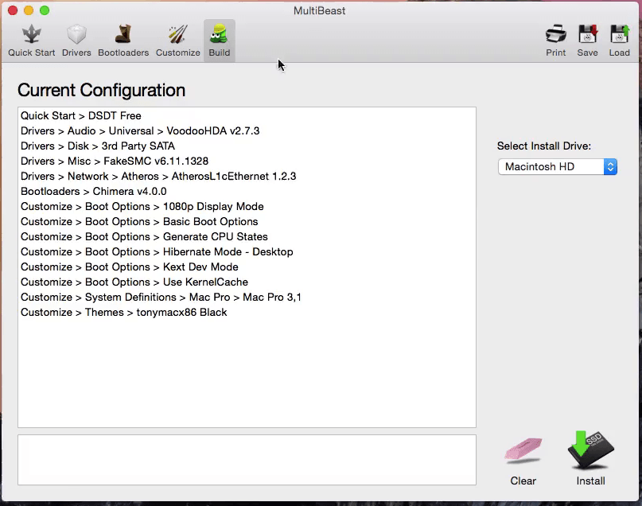The height and width of the screenshot is (506, 642).
Task: Select the 1080p Display Mode row
Action: click(247, 207)
